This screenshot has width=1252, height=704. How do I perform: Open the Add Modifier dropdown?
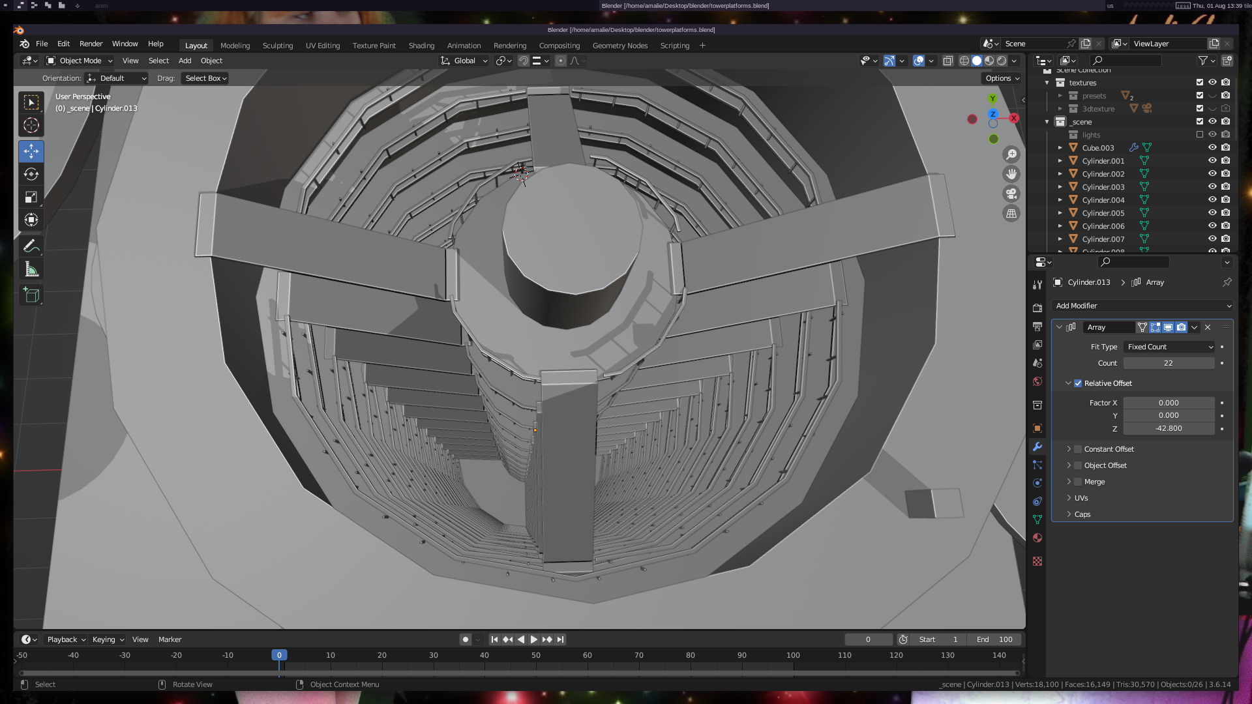point(1142,306)
